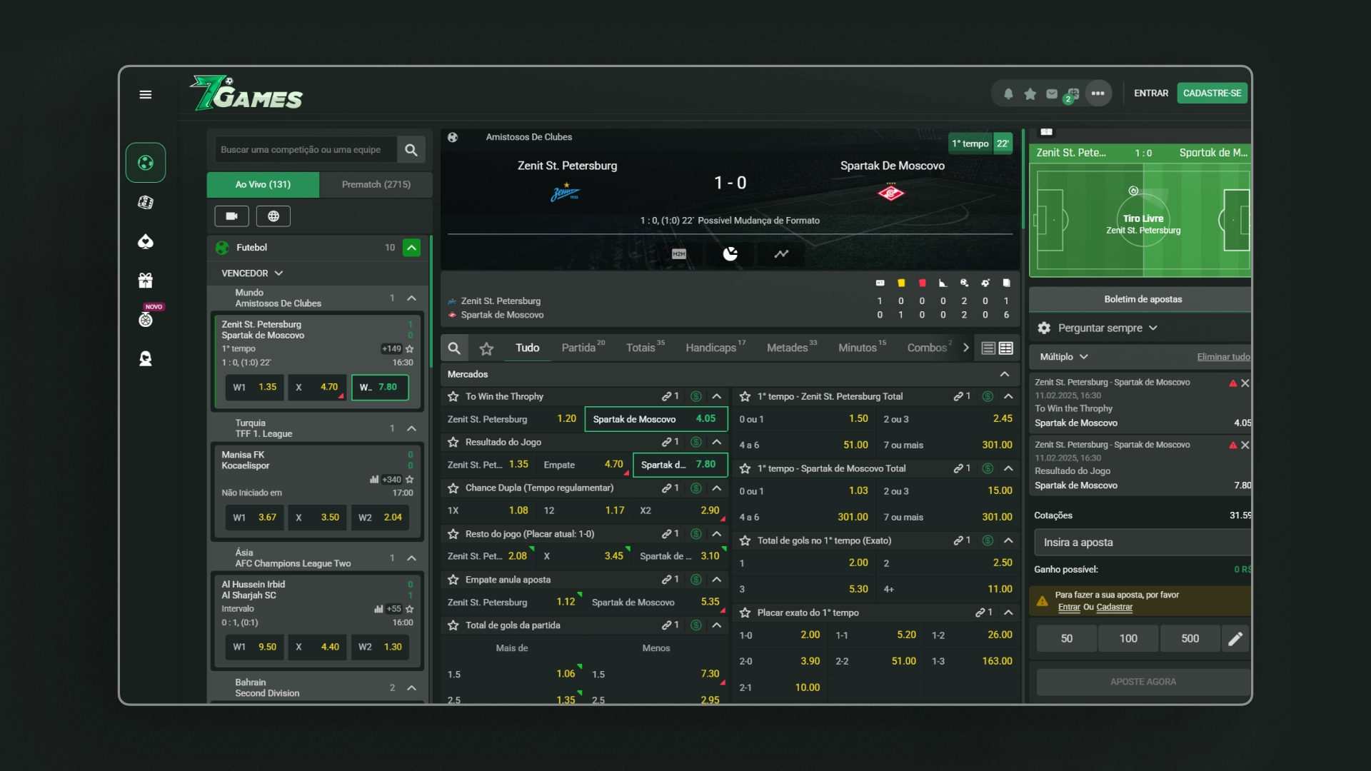Open messages envelope icon
1371x771 pixels.
coord(1052,94)
